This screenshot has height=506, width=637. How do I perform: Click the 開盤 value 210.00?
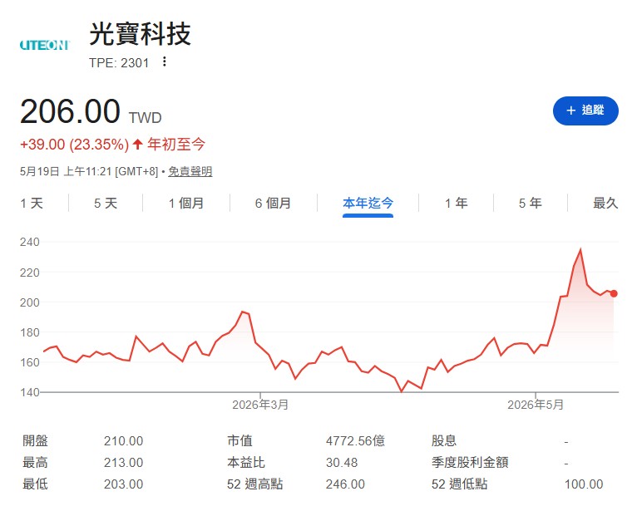click(x=124, y=440)
